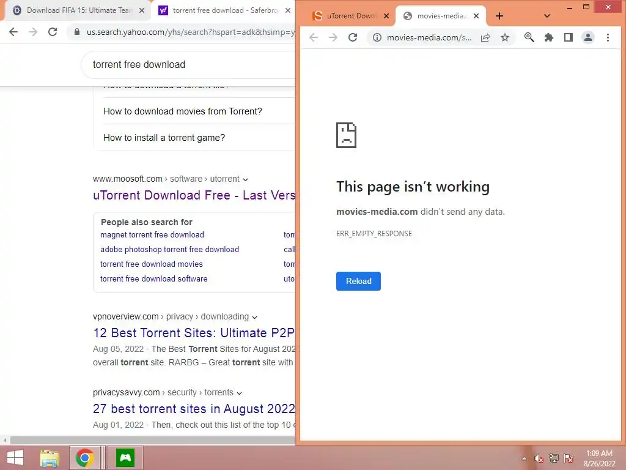Close the torrent free download tab
This screenshot has height=470, width=626.
pyautogui.click(x=288, y=10)
